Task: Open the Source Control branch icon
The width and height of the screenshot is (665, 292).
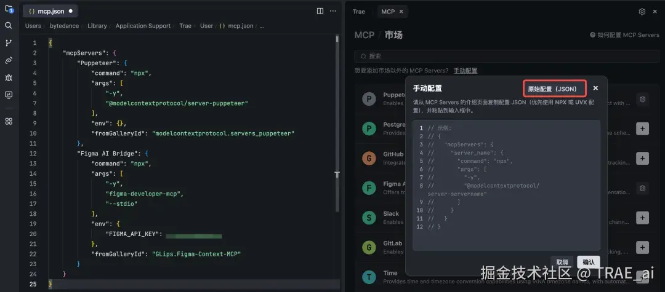Action: (9, 43)
